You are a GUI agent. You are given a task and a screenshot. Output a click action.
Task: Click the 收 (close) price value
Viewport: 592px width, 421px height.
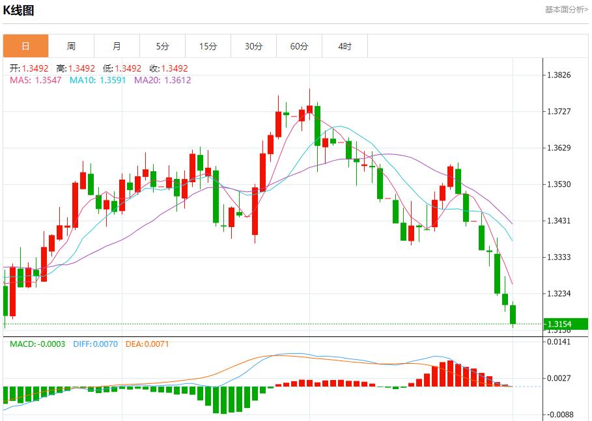pyautogui.click(x=169, y=68)
